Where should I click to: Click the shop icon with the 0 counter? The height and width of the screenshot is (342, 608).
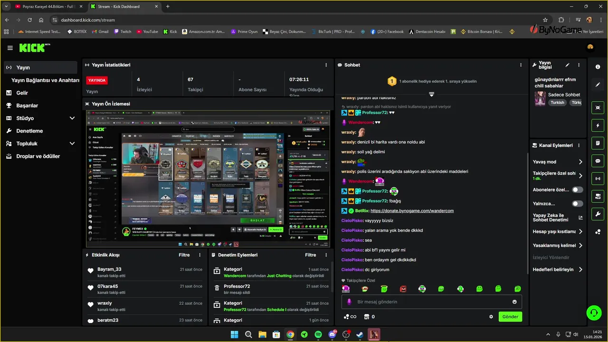point(369,317)
